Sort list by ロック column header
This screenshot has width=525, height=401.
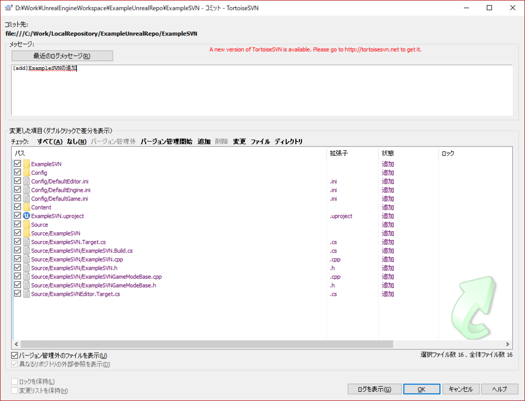(475, 153)
